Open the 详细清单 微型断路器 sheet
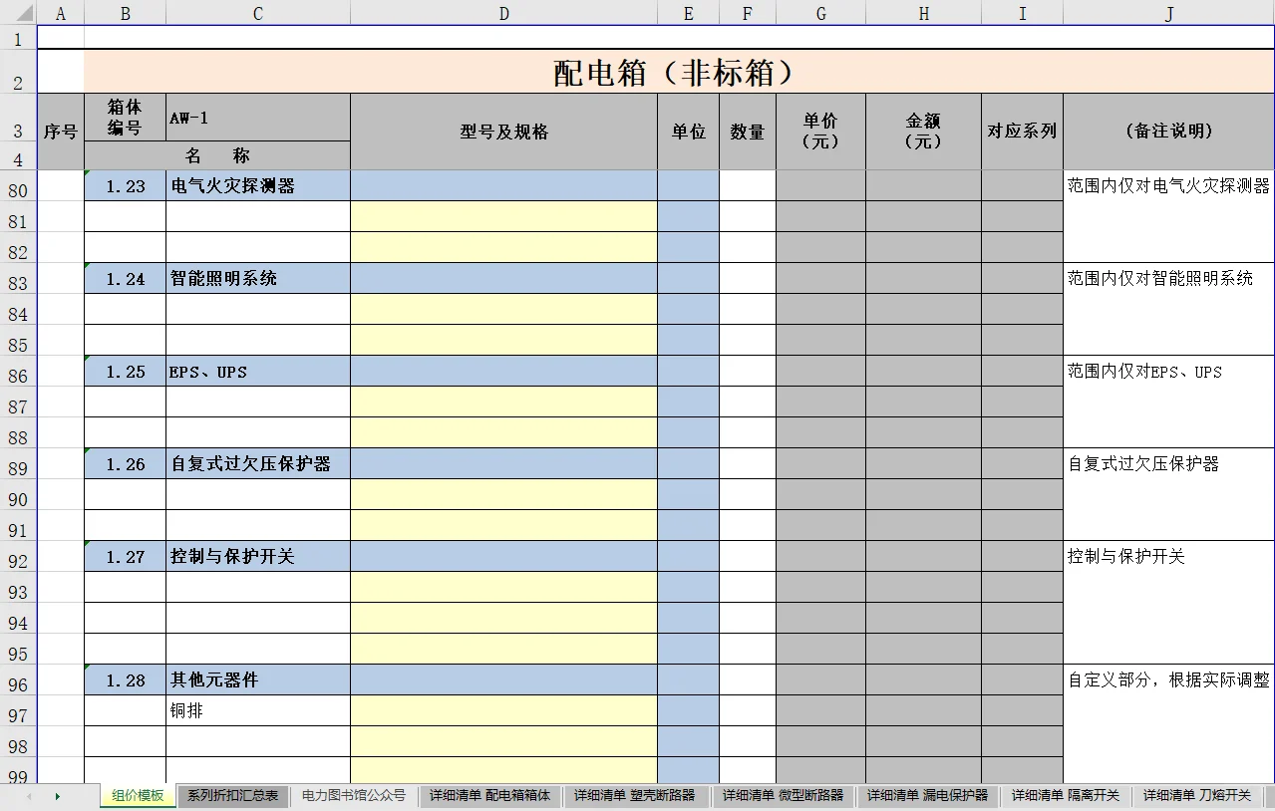1275x811 pixels. (784, 796)
